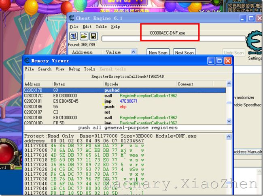Image resolution: width=263 pixels, height=196 pixels.
Task: Open the Edit menu in Cheat Engine
Action: tap(87, 27)
